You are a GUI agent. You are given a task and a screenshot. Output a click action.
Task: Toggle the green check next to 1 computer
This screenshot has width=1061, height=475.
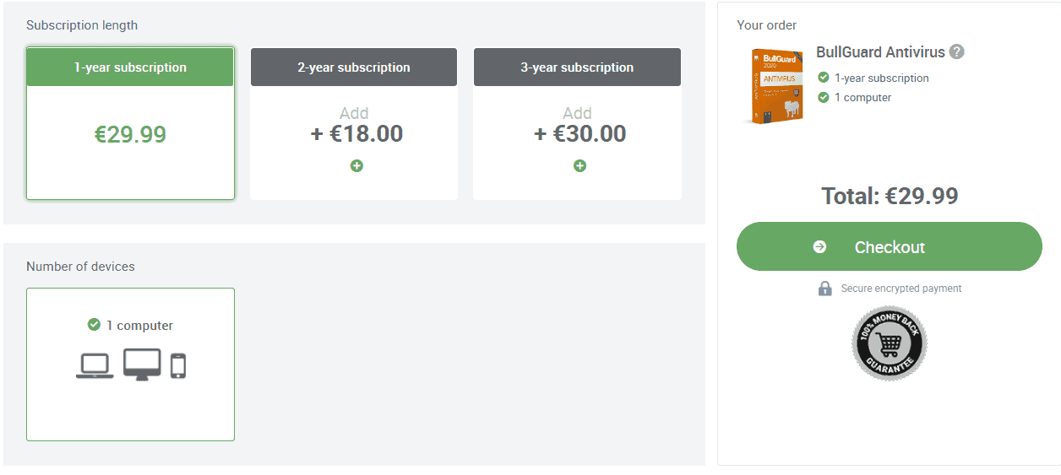(x=94, y=325)
